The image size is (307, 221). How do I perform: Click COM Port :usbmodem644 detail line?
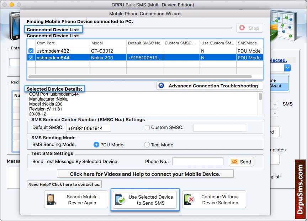54,94
